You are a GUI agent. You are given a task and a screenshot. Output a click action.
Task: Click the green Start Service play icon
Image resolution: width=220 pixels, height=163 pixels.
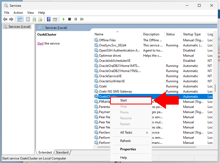(x=64, y=19)
